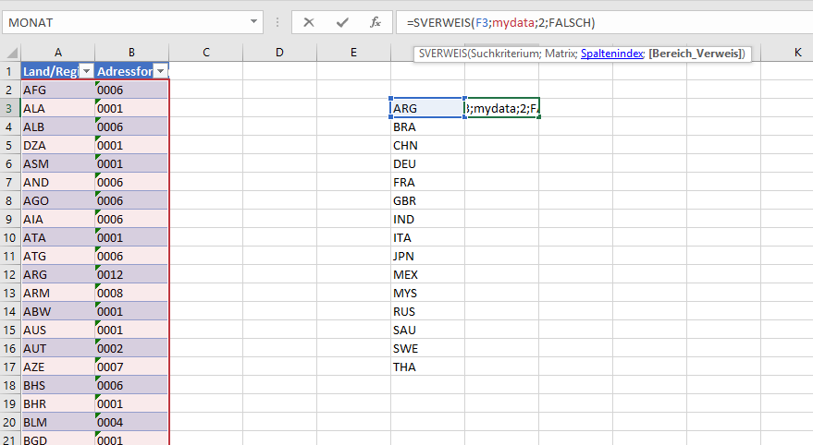Click the Spaltenindex link in the tooltip

click(612, 54)
